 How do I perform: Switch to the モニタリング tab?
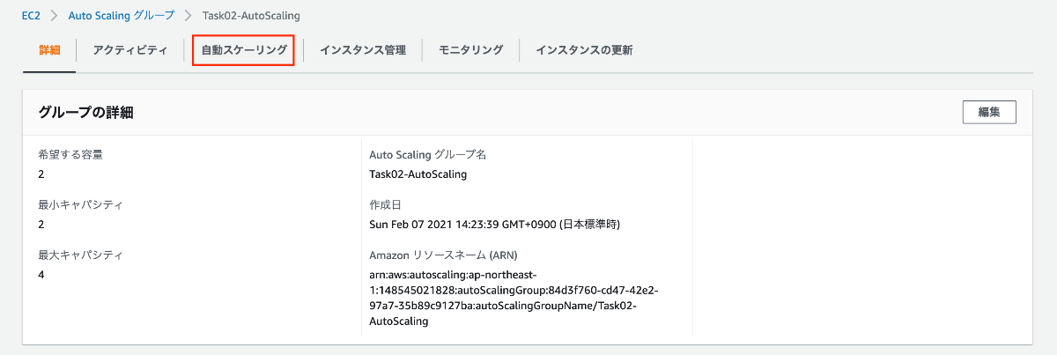(471, 50)
